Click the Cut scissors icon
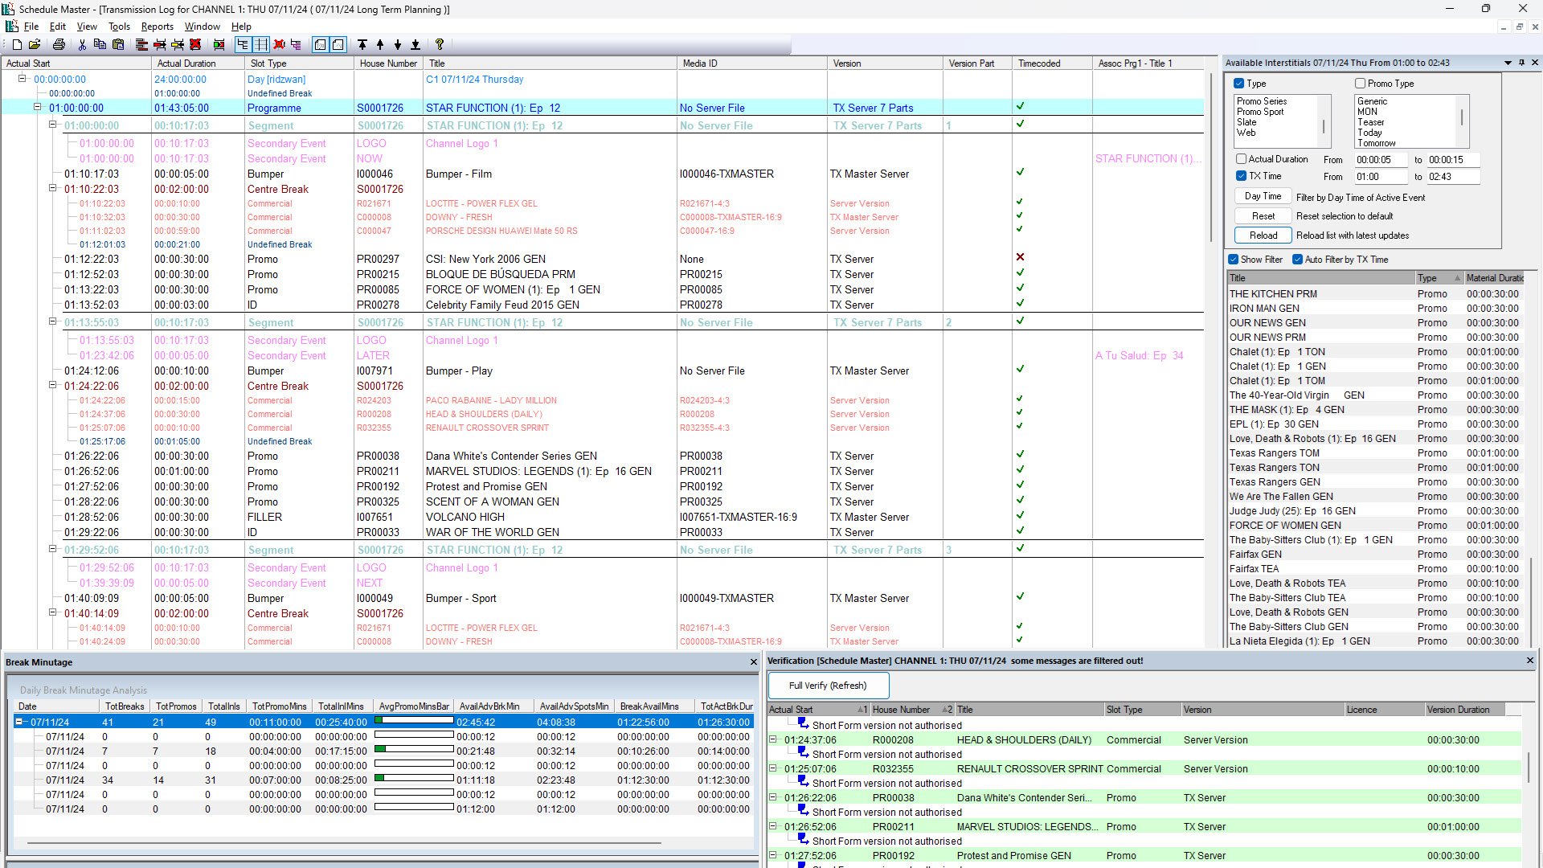This screenshot has height=868, width=1543. pos(82,45)
